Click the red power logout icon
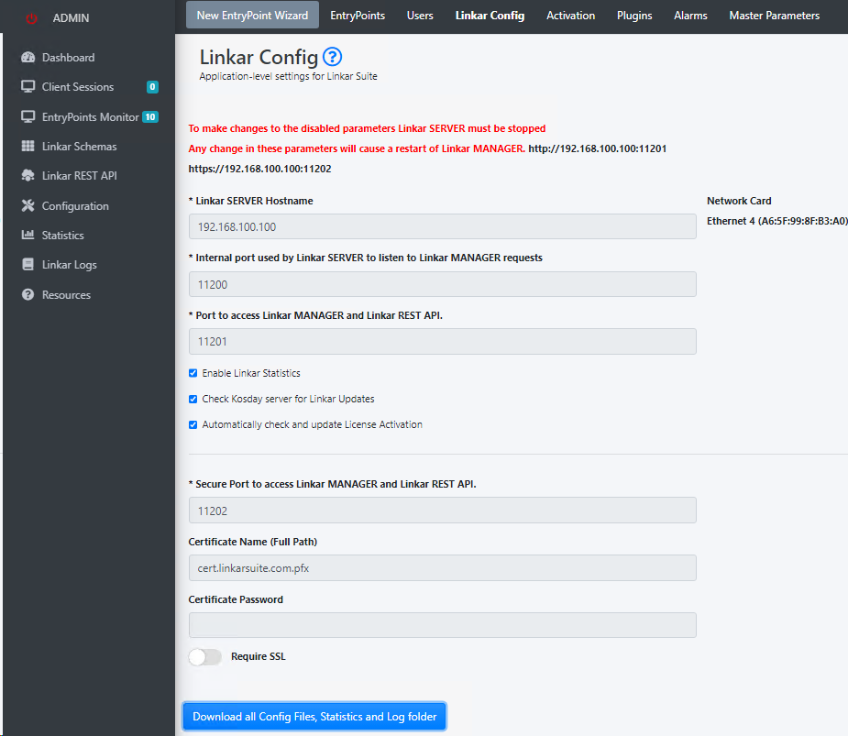 pyautogui.click(x=31, y=18)
